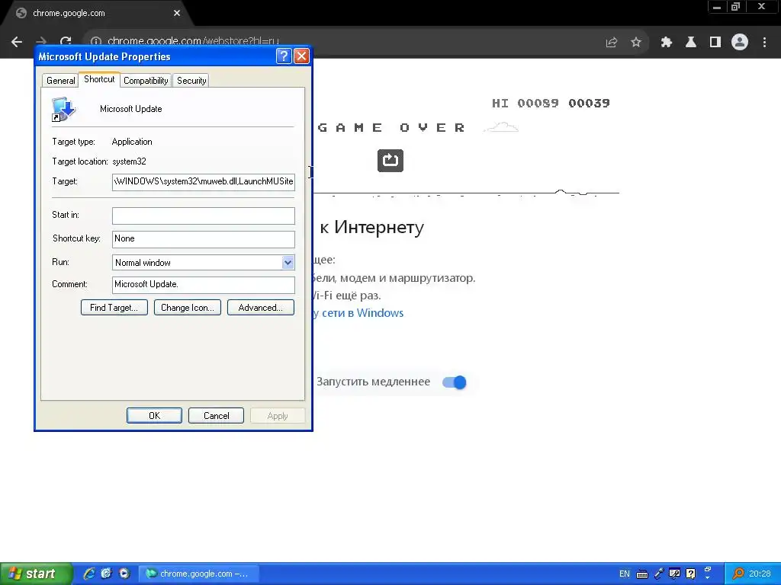Click the question mark help tray icon
The image size is (781, 585).
(x=691, y=574)
